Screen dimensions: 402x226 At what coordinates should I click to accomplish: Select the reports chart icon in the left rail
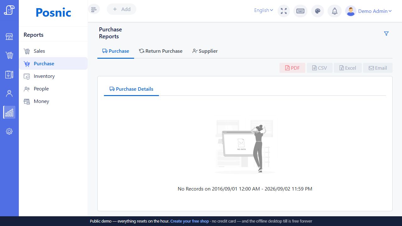pyautogui.click(x=9, y=112)
